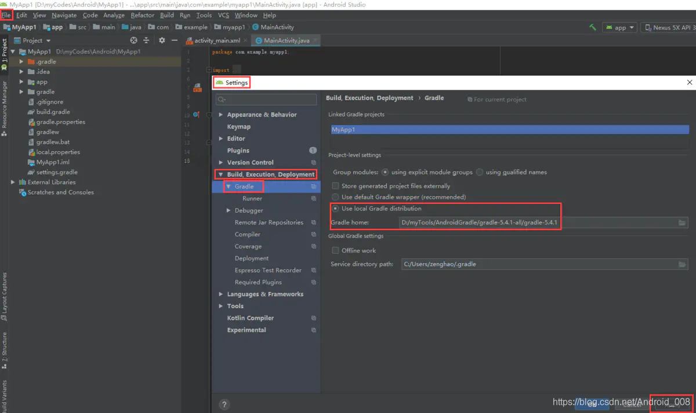The width and height of the screenshot is (696, 413).
Task: Click the External Libraries icon
Action: (23, 182)
